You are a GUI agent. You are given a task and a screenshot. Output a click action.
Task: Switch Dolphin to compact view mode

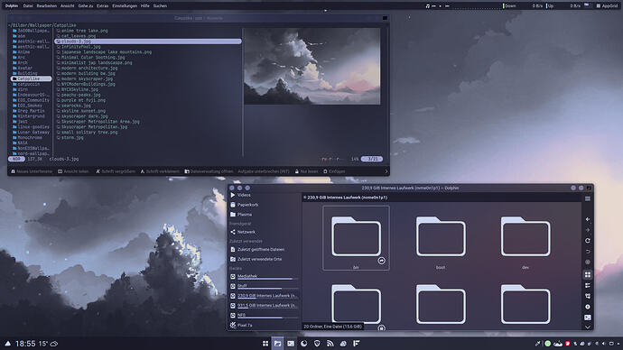coord(588,285)
